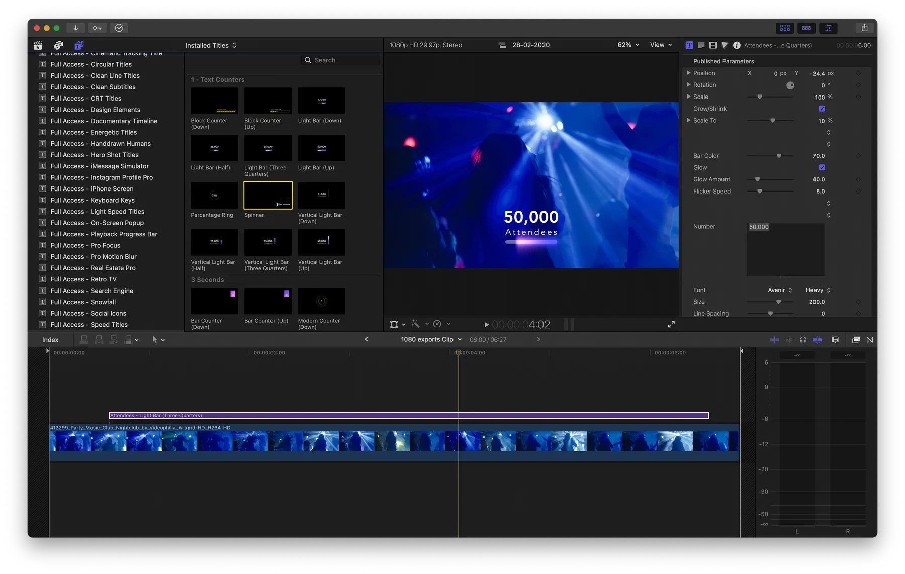905x574 pixels.
Task: Open the Effects browser icon
Action: coord(856,340)
